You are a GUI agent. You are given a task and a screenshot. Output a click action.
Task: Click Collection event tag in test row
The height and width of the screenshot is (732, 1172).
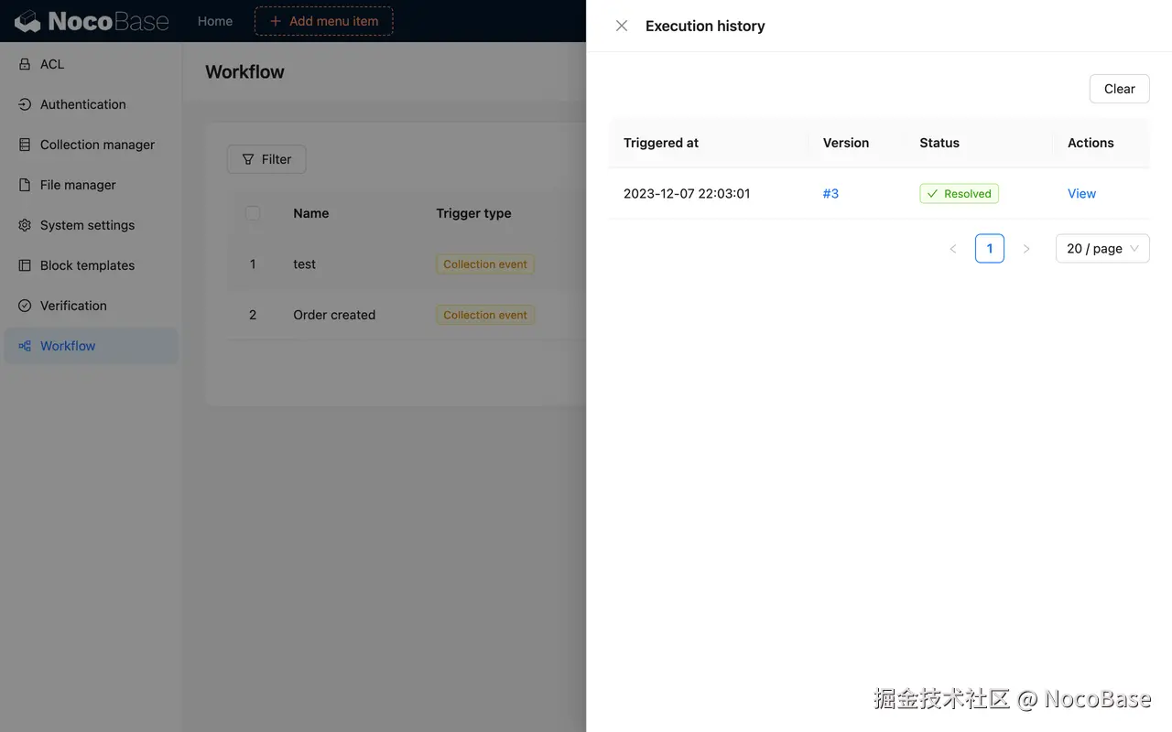pos(485,264)
